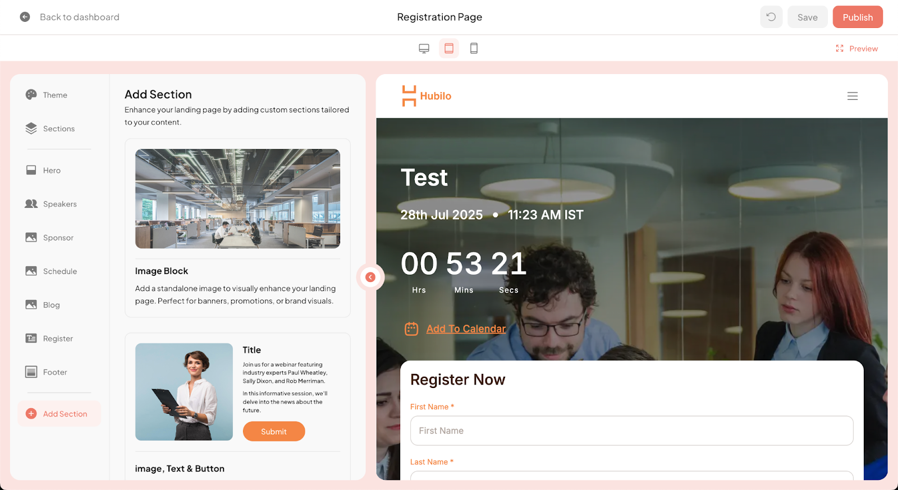This screenshot has height=490, width=898.
Task: Open the Sponsor section
Action: (x=58, y=237)
